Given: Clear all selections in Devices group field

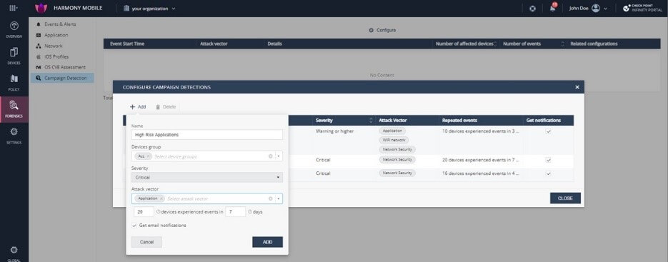Looking at the screenshot, I should [x=271, y=156].
